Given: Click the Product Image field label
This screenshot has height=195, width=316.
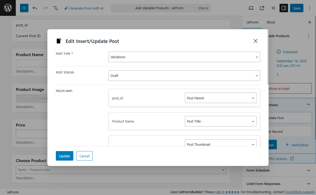Looking at the screenshot, I should pos(30,89).
